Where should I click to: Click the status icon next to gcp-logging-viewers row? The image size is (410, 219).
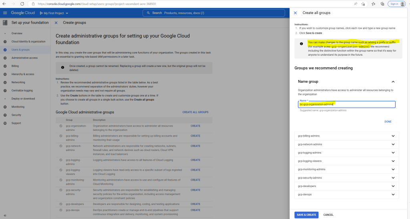[61, 170]
